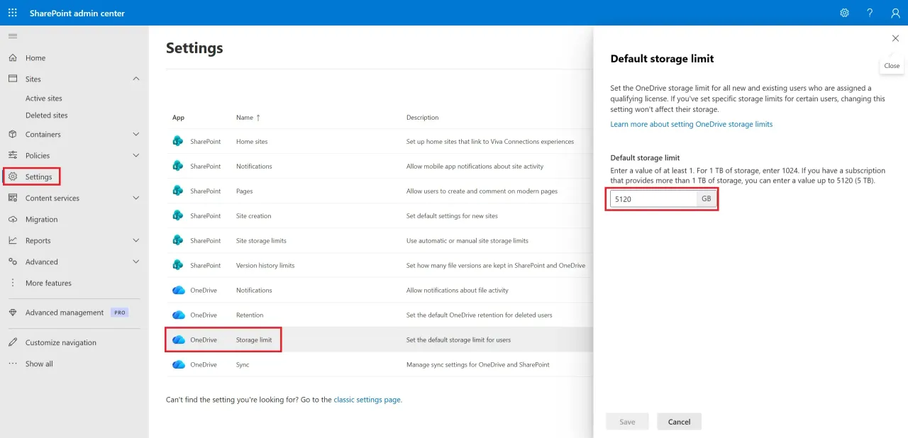This screenshot has width=908, height=438.
Task: Click the Containers cube icon
Action: (13, 135)
